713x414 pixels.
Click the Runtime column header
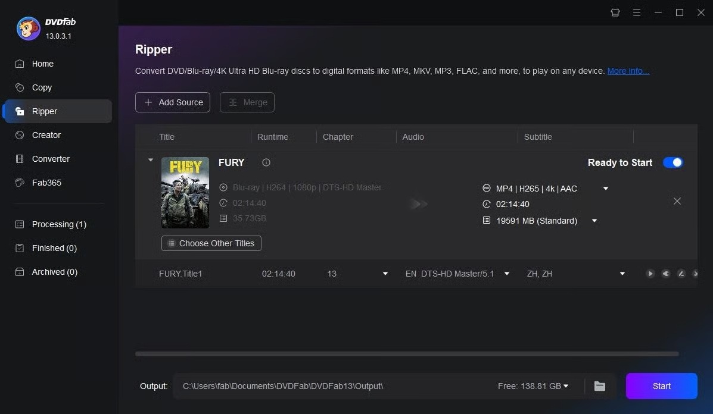click(x=272, y=137)
